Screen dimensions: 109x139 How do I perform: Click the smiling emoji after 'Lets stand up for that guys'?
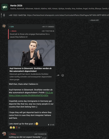tap(37, 124)
